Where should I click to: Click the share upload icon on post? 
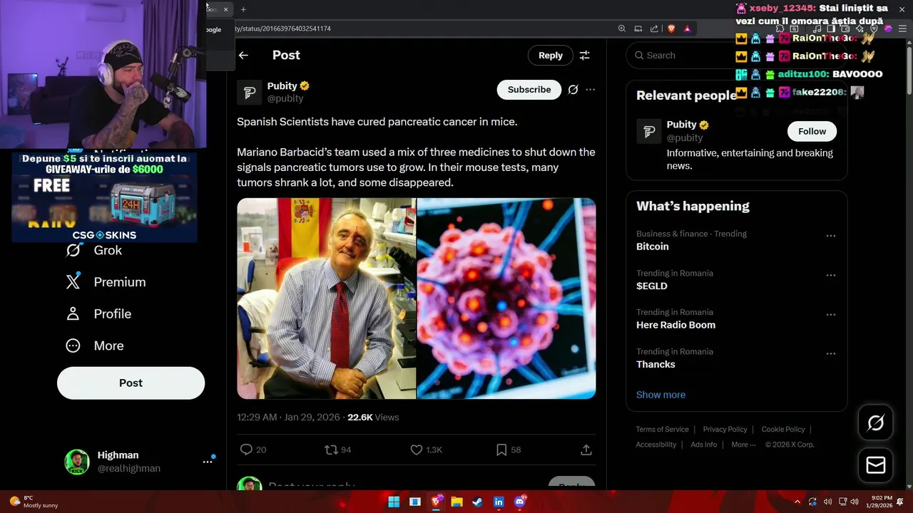586,450
